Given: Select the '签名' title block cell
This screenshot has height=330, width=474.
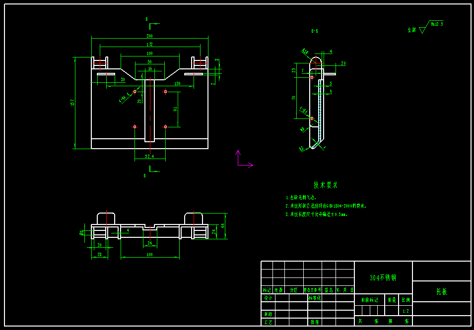Looking at the screenshot, I should click(x=329, y=290).
